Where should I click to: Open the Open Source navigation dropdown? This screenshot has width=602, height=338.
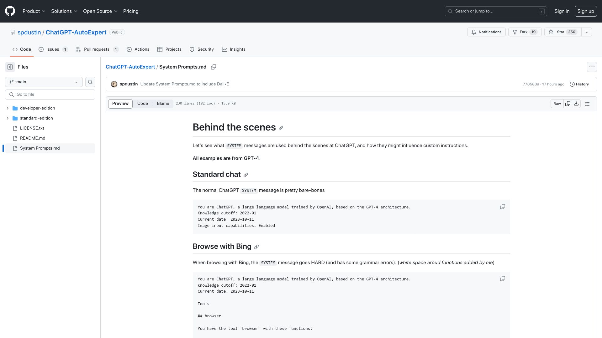[100, 11]
